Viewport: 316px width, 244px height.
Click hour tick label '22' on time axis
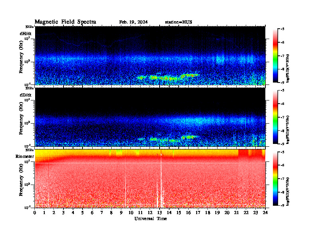point(246,213)
